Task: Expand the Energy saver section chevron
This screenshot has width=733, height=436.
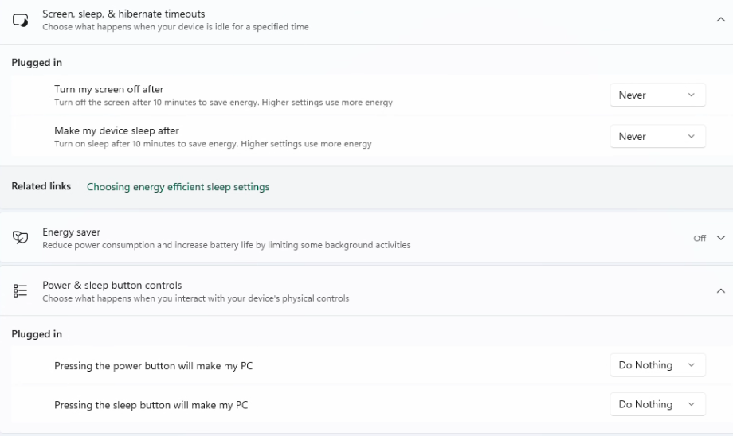Action: click(721, 238)
